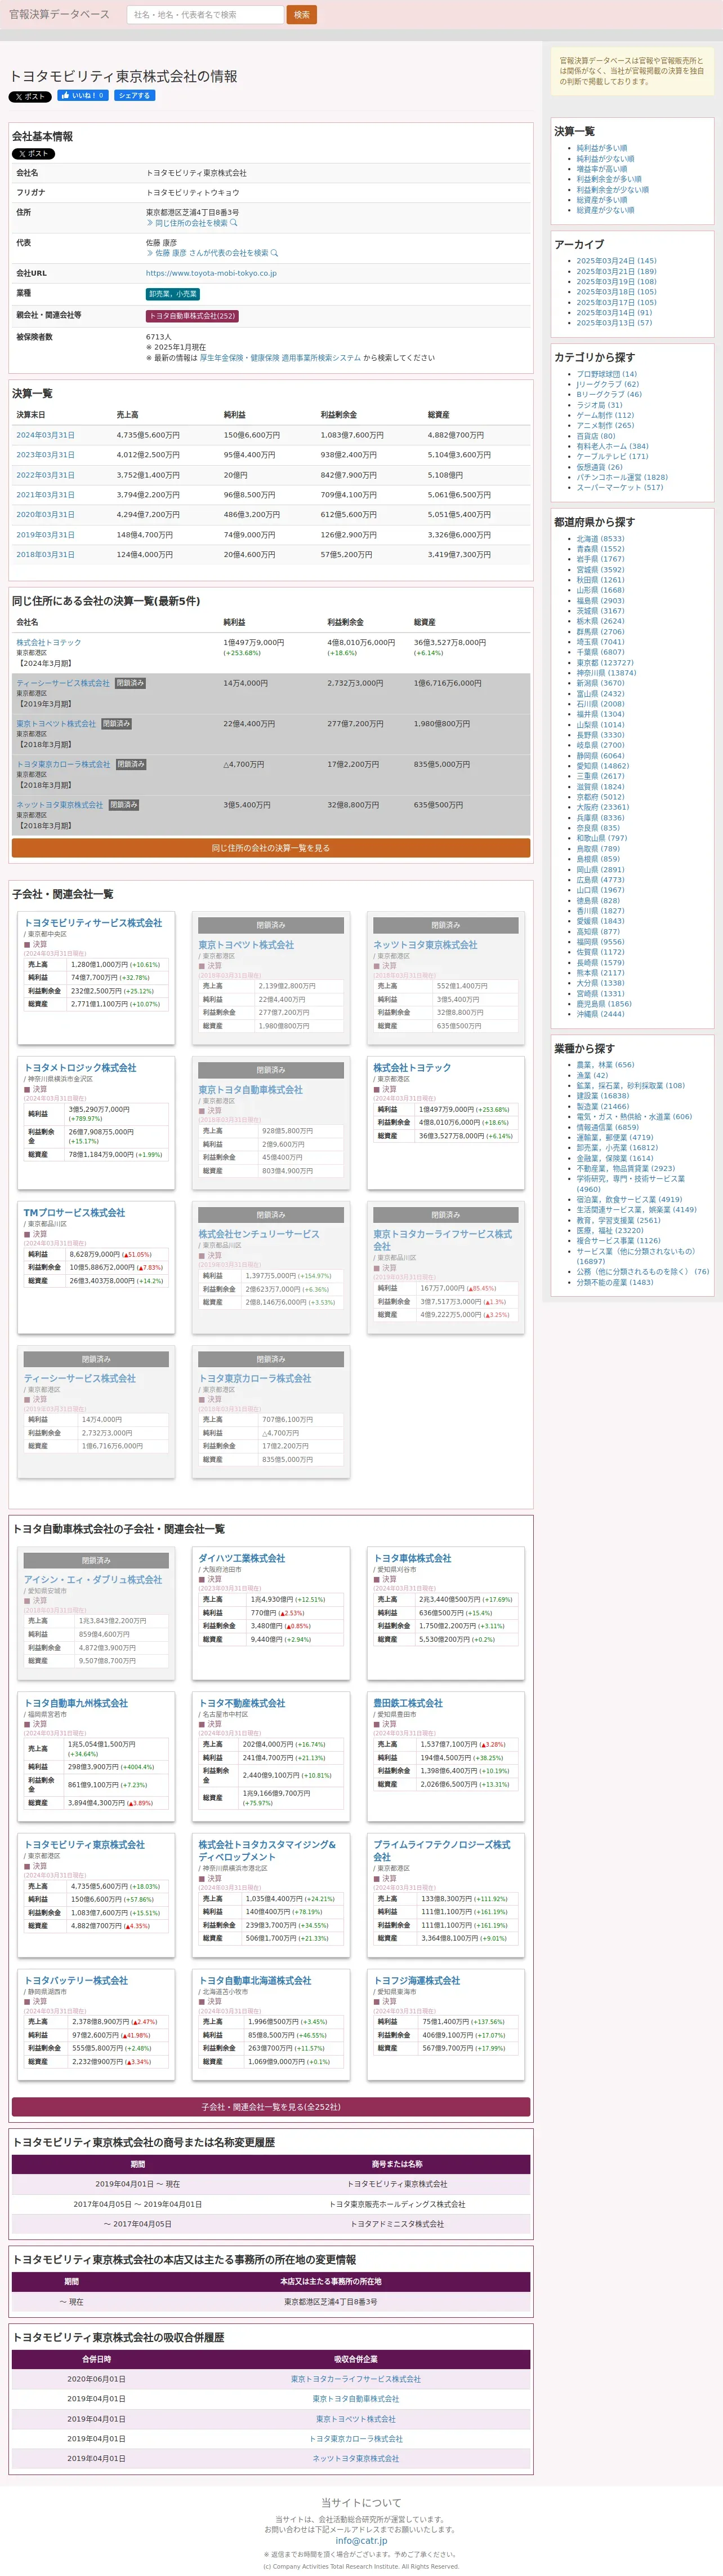Open prefecture 東京都 (123727)
The height and width of the screenshot is (2576, 723).
tap(605, 662)
